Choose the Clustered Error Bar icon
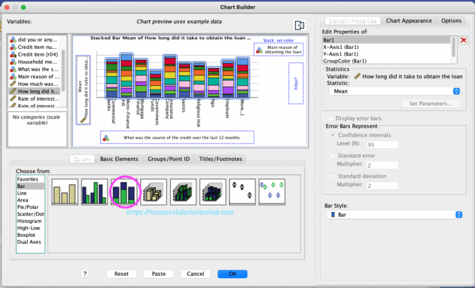Viewport: 475px width, 288px height. [272, 192]
